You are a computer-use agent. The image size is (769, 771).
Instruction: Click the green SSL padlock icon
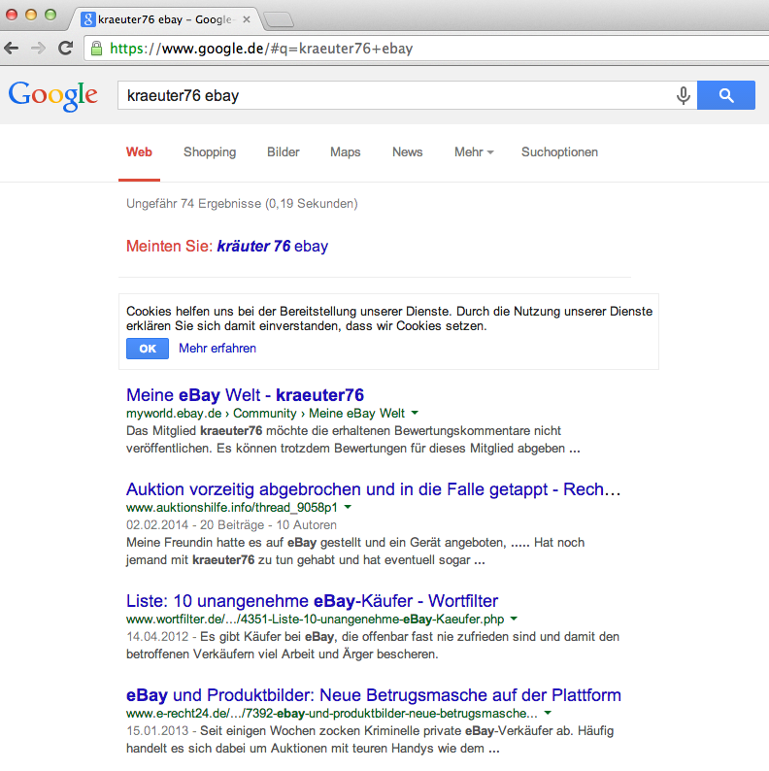(97, 49)
